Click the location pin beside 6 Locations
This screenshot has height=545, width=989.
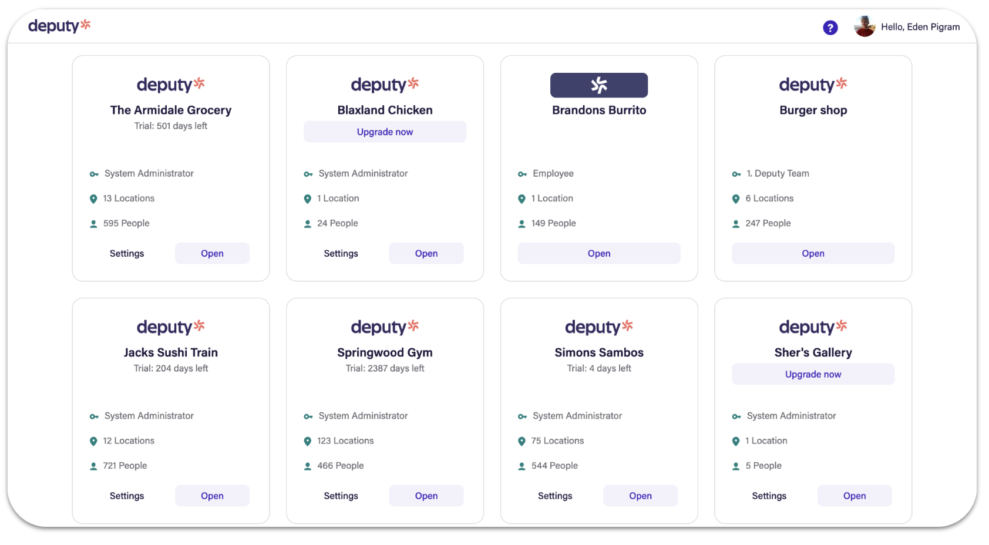(736, 199)
